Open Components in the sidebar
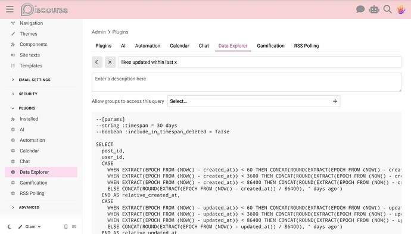411x234 pixels. (x=33, y=44)
